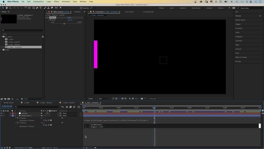The width and height of the screenshot is (264, 149).
Task: Select the Small Screen workspace
Action: (x=196, y=8)
